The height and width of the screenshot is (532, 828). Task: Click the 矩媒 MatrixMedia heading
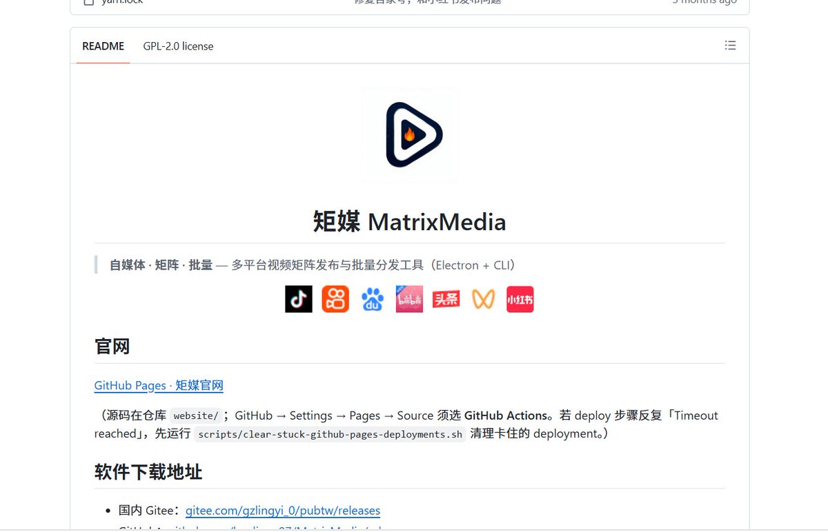click(x=409, y=222)
